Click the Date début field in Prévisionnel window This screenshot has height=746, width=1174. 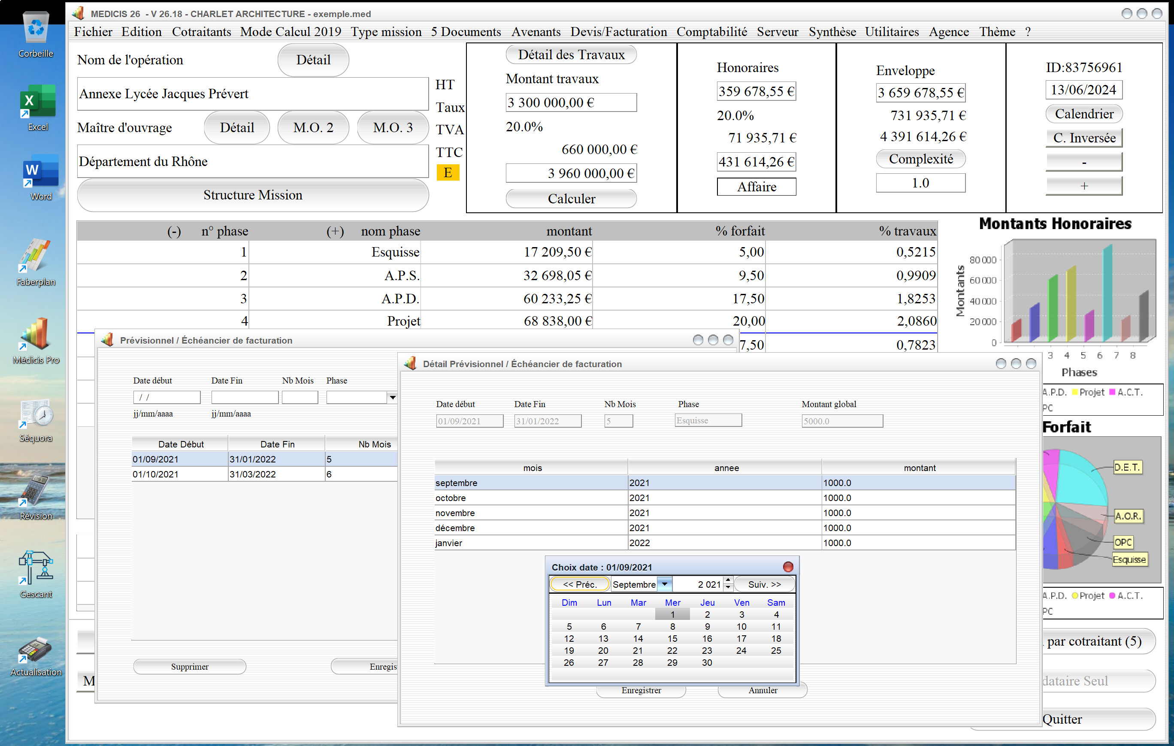click(x=167, y=397)
